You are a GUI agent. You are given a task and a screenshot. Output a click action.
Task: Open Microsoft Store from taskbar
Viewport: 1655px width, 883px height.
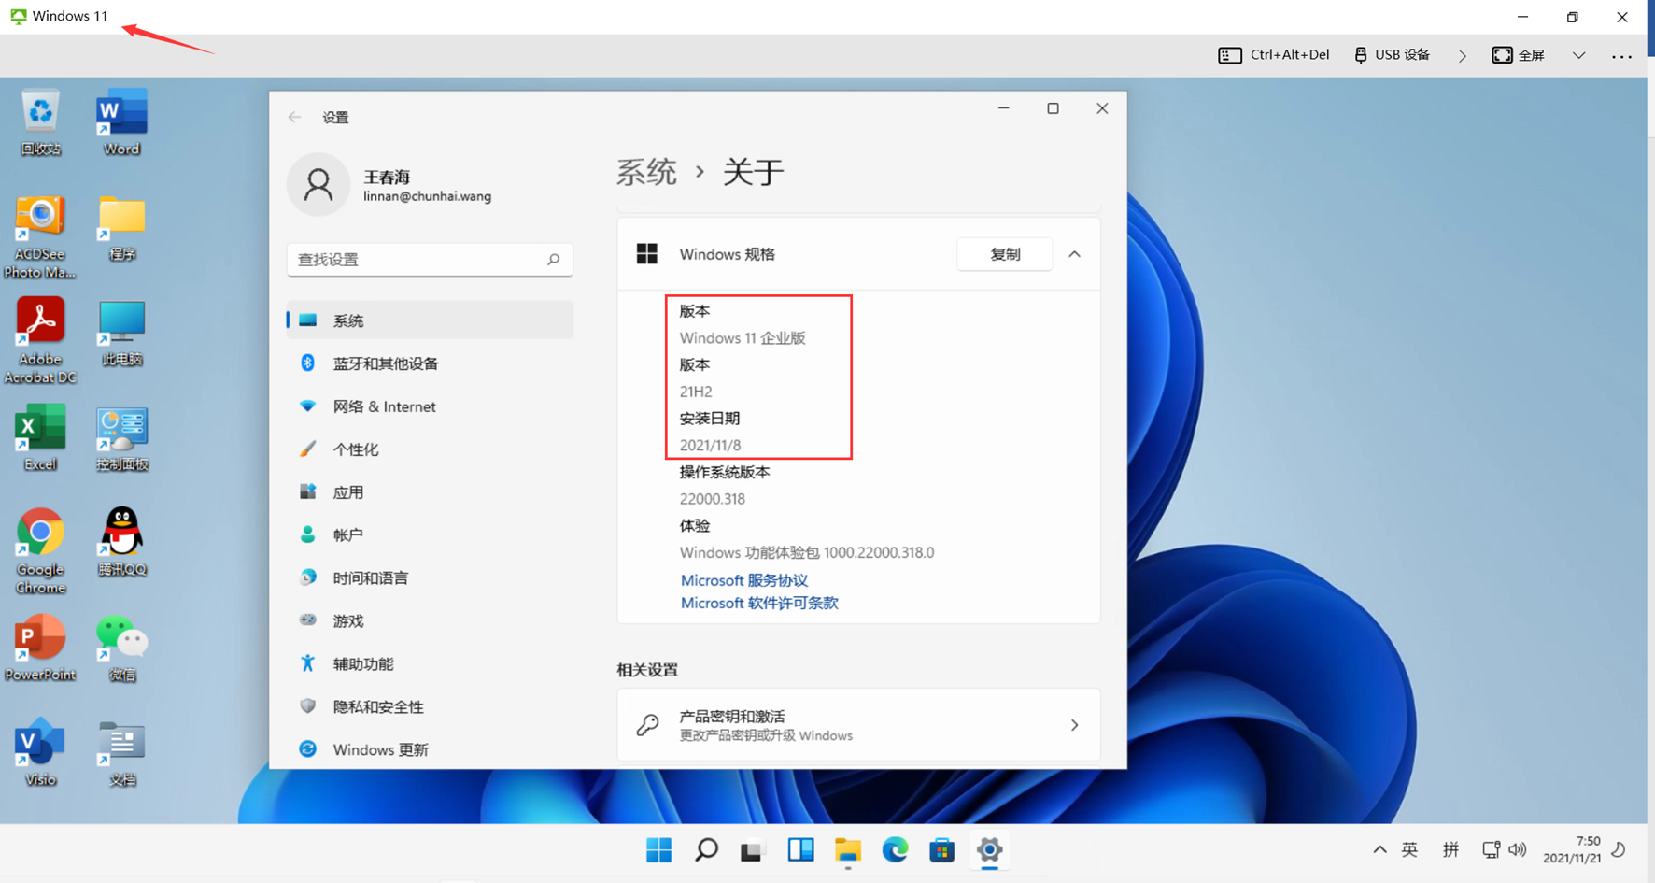point(941,850)
